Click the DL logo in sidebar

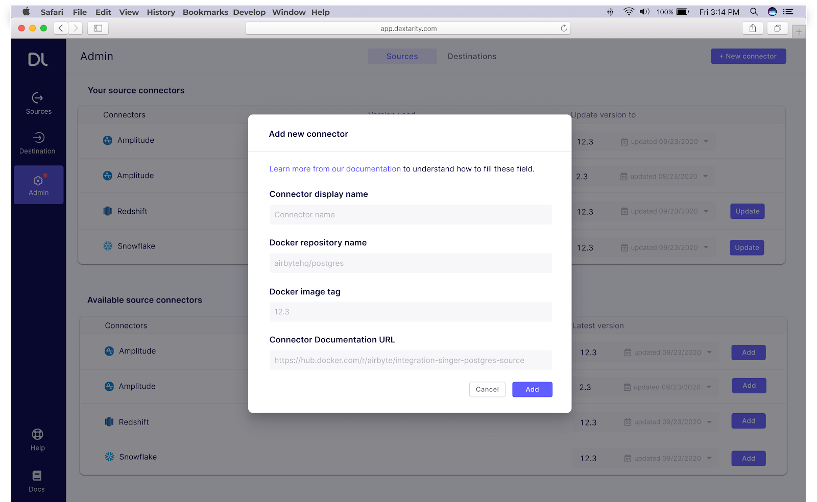click(38, 60)
